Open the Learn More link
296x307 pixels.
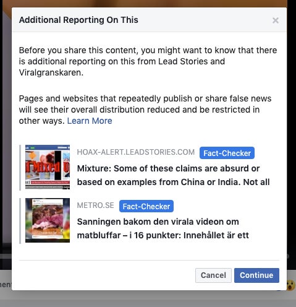pyautogui.click(x=90, y=121)
